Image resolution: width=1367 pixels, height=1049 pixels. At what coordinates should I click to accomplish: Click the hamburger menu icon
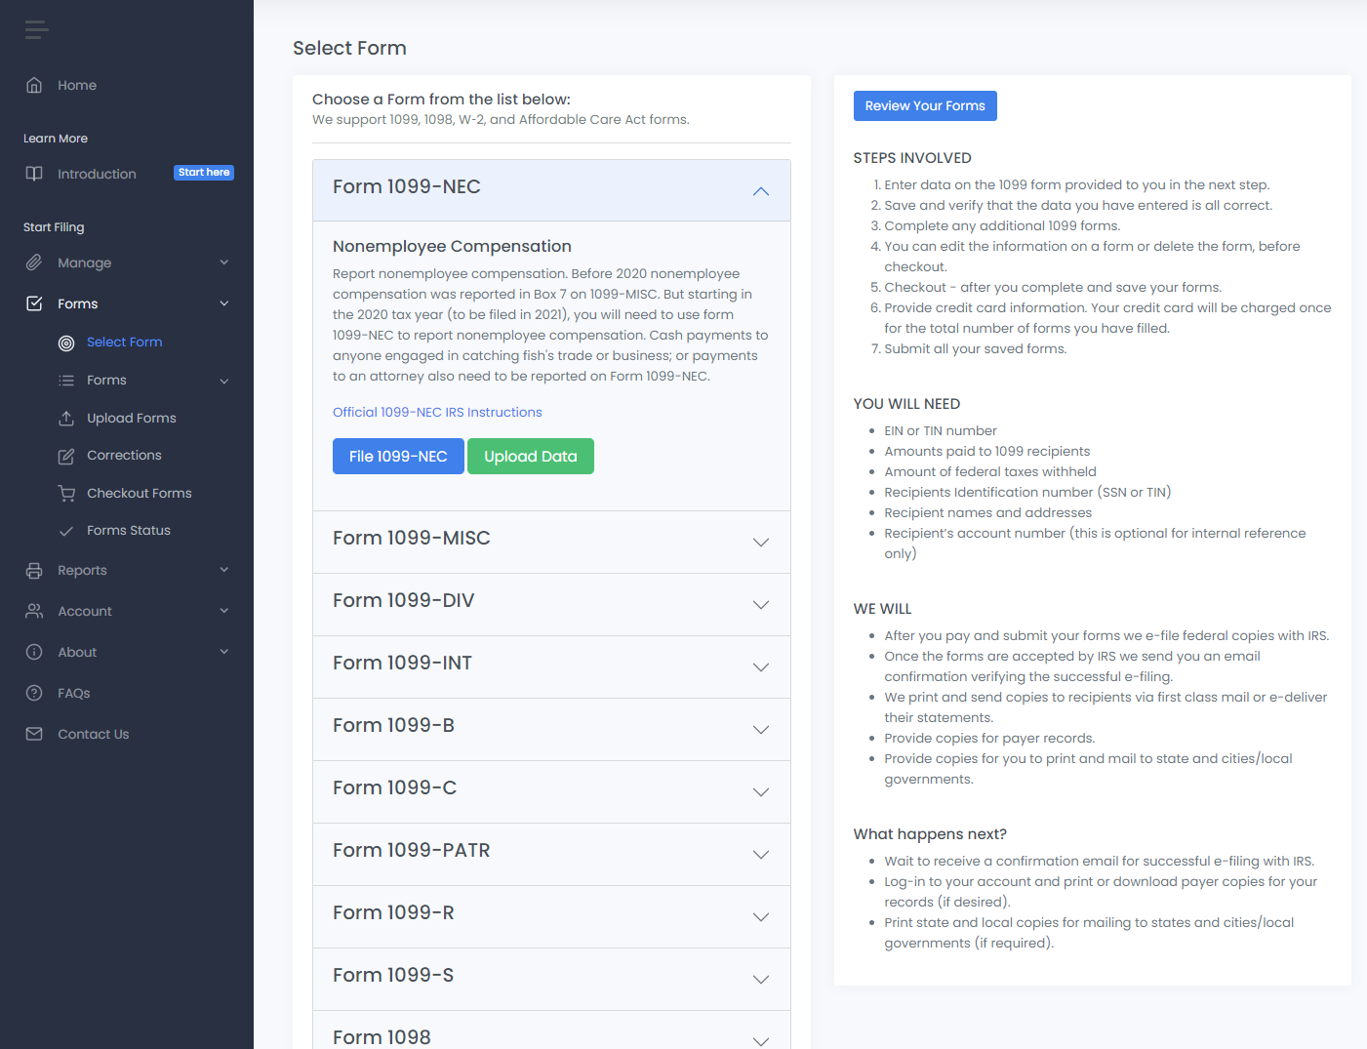coord(36,30)
